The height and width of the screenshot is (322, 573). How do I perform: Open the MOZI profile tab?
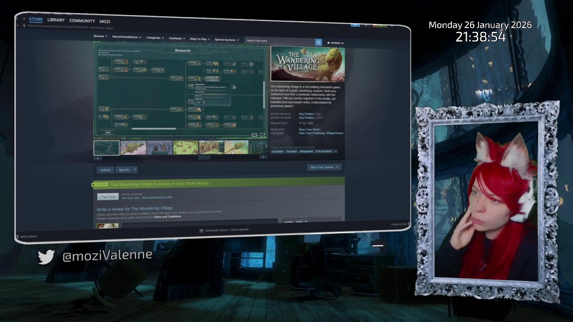(105, 21)
